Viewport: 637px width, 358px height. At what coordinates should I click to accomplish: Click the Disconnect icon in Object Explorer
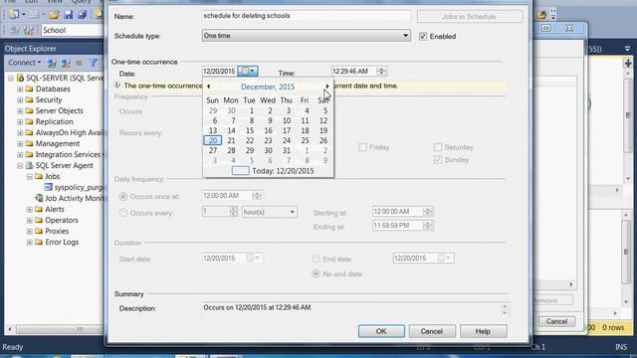coord(66,63)
